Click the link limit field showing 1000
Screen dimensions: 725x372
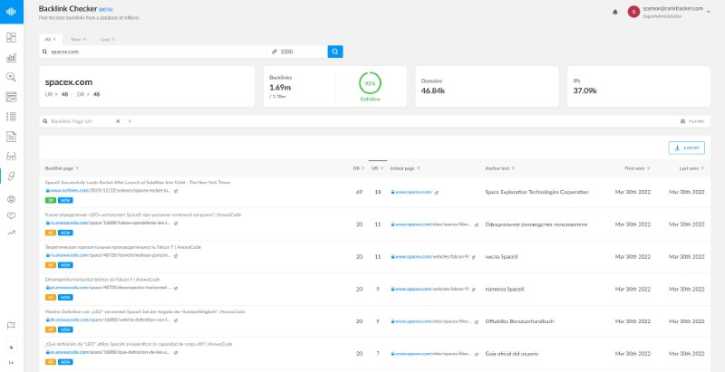(x=297, y=52)
